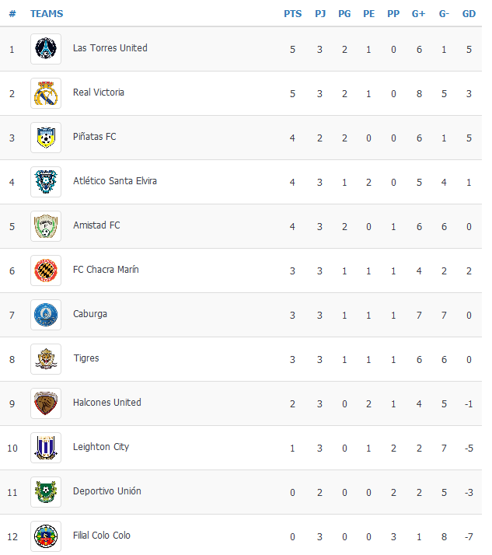Select the Halcones United team name
The image size is (492, 555).
[x=107, y=403]
